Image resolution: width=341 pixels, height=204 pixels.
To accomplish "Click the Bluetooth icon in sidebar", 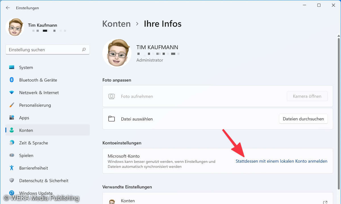I will 12,80.
